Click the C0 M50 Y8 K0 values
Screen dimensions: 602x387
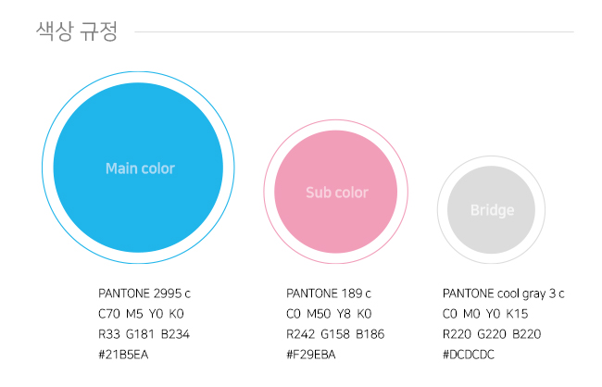pos(329,314)
